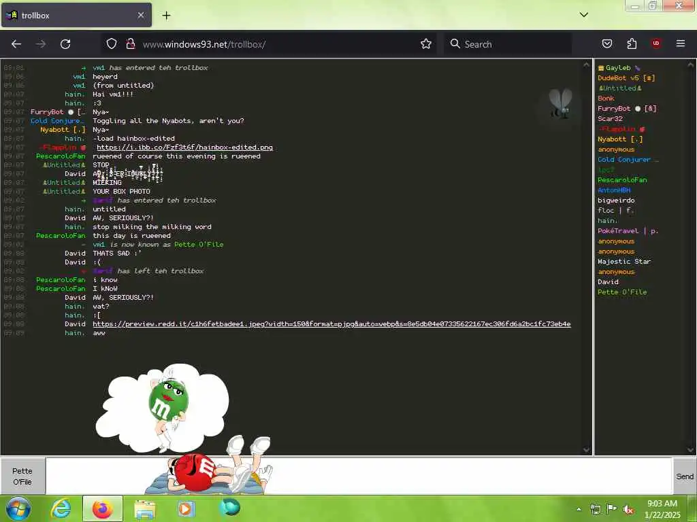This screenshot has width=697, height=522.
Task: Click the chat message input field
Action: (359, 476)
